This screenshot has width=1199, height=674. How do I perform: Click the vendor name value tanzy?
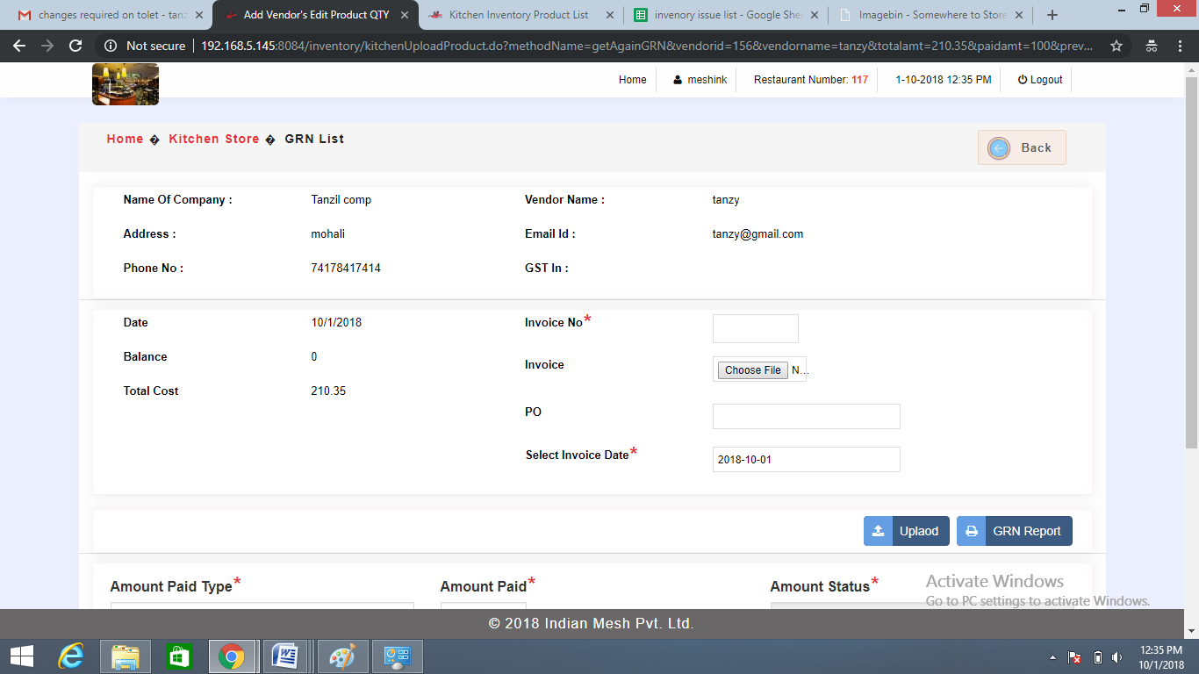pyautogui.click(x=726, y=200)
